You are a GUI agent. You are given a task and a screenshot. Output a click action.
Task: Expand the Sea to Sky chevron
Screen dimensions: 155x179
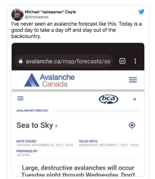coord(56,126)
